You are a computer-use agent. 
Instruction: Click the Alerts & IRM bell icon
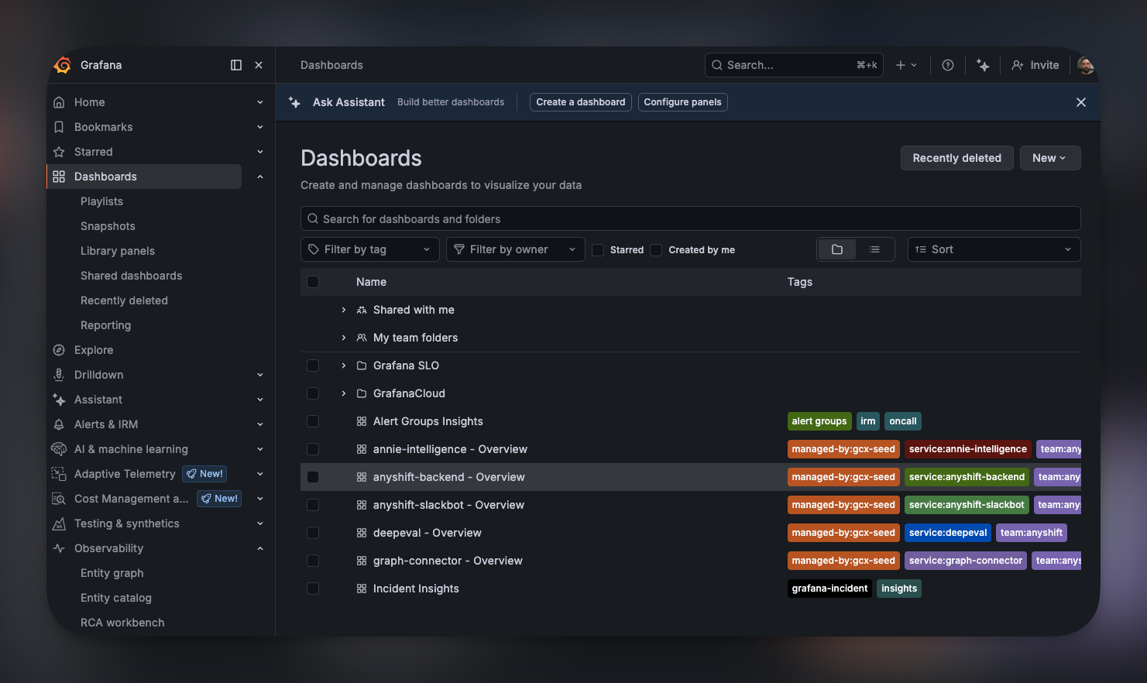coord(59,424)
